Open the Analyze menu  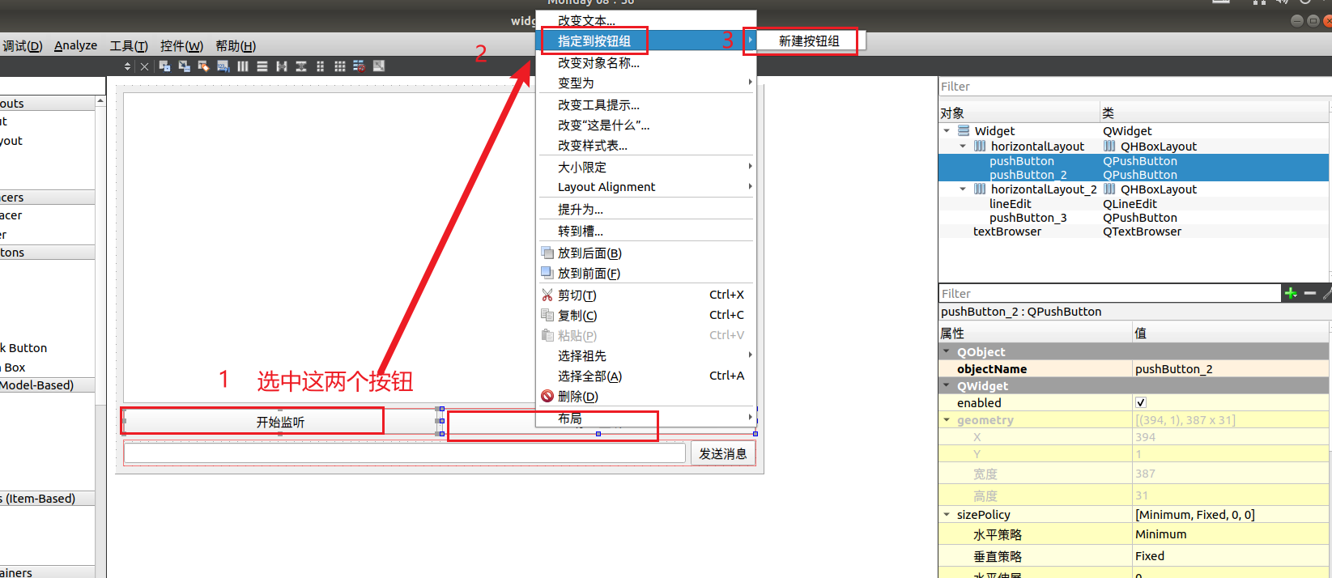click(75, 45)
